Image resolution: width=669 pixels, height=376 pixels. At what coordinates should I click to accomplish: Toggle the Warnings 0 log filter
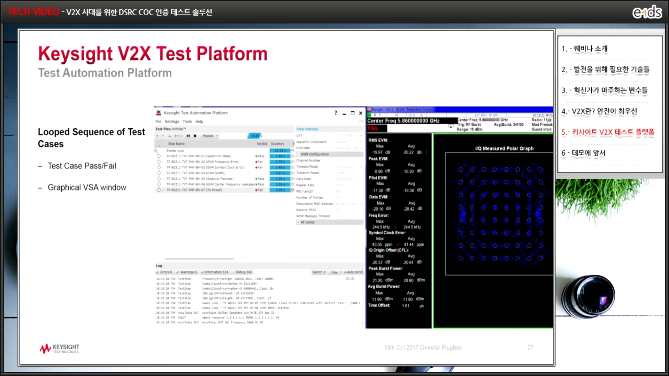pyautogui.click(x=187, y=272)
